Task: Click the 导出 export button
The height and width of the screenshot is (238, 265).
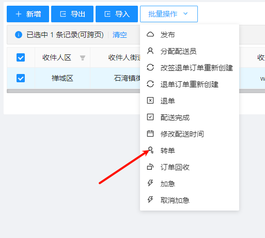Action: (72, 14)
